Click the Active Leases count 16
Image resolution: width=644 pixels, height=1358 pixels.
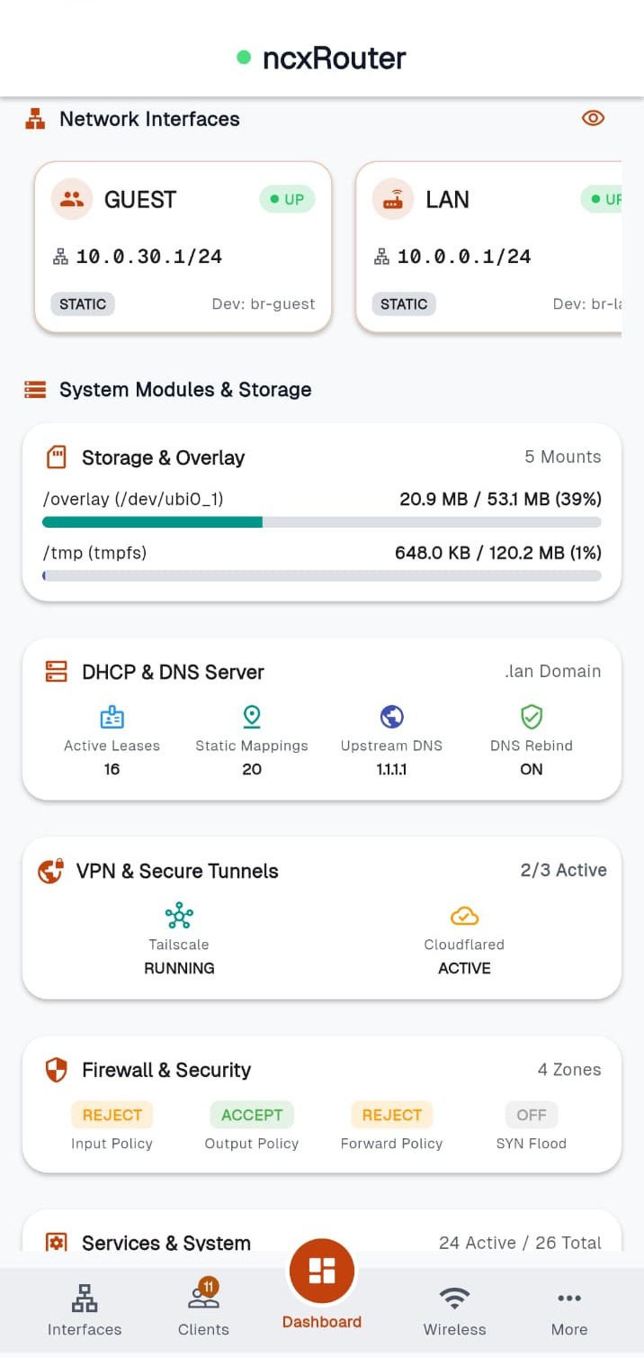point(112,769)
